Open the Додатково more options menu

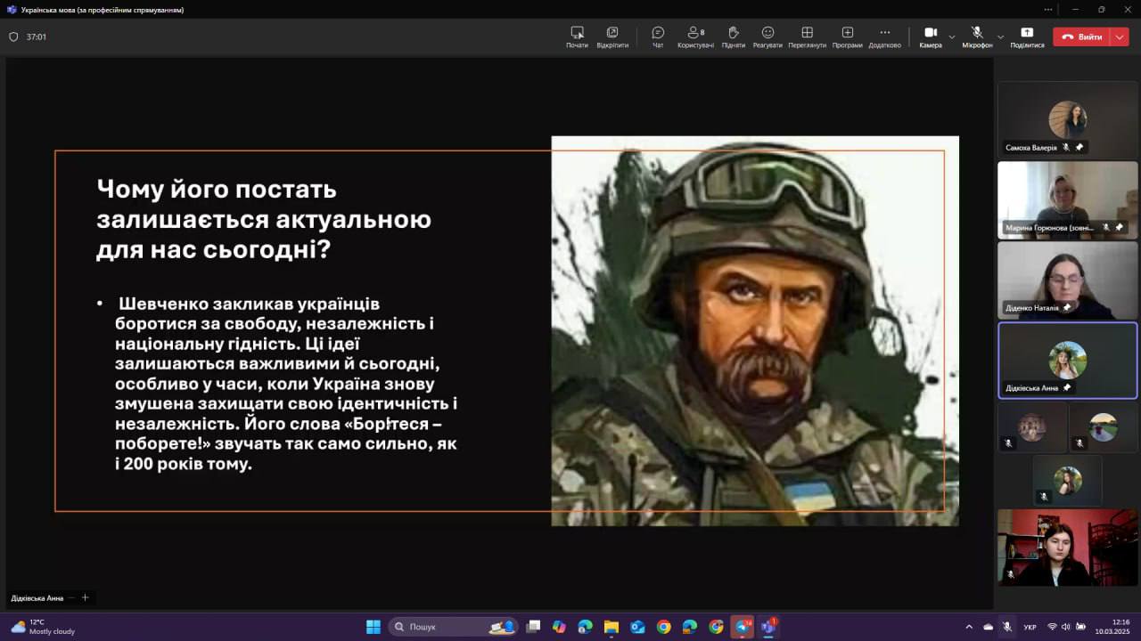(884, 37)
